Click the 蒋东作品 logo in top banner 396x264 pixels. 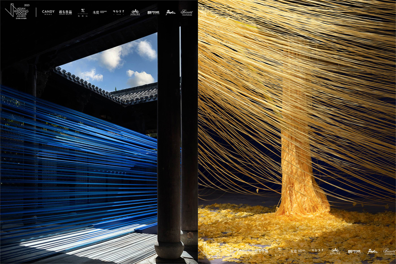pyautogui.click(x=65, y=12)
